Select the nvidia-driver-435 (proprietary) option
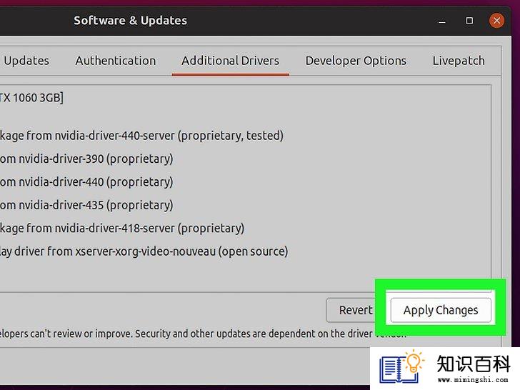 [86, 205]
